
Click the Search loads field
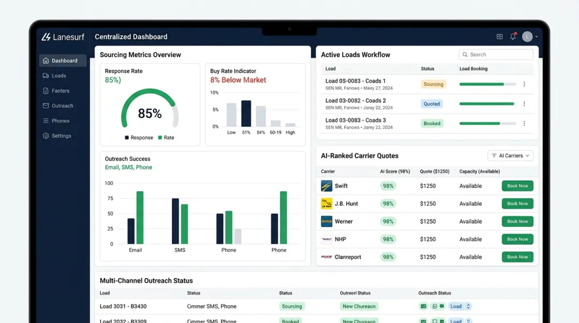[496, 55]
